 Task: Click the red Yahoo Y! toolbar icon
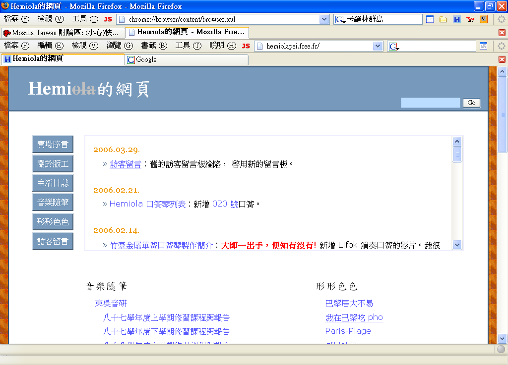tap(470, 19)
